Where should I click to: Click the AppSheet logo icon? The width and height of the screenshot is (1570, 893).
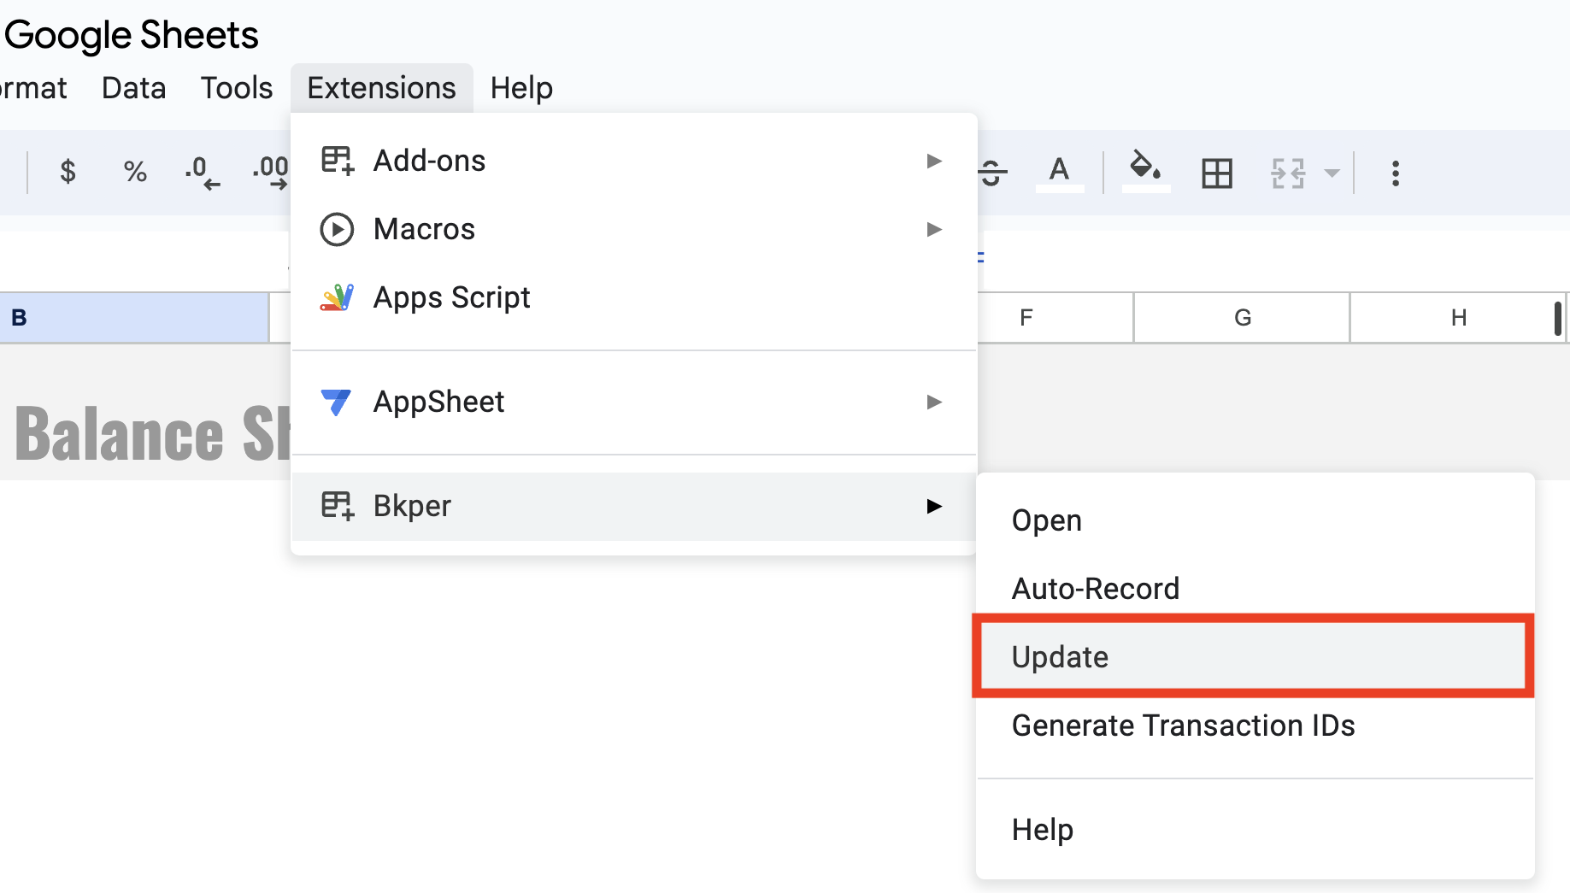(x=337, y=402)
